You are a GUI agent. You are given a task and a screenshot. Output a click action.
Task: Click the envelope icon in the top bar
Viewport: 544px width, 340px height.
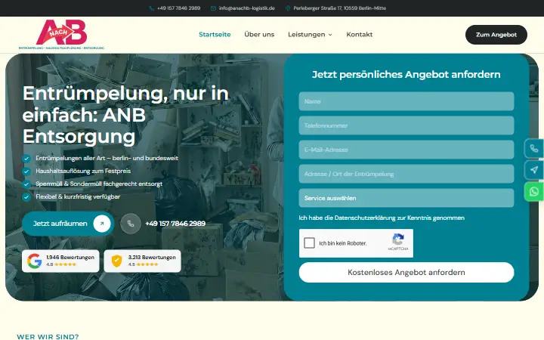point(213,8)
